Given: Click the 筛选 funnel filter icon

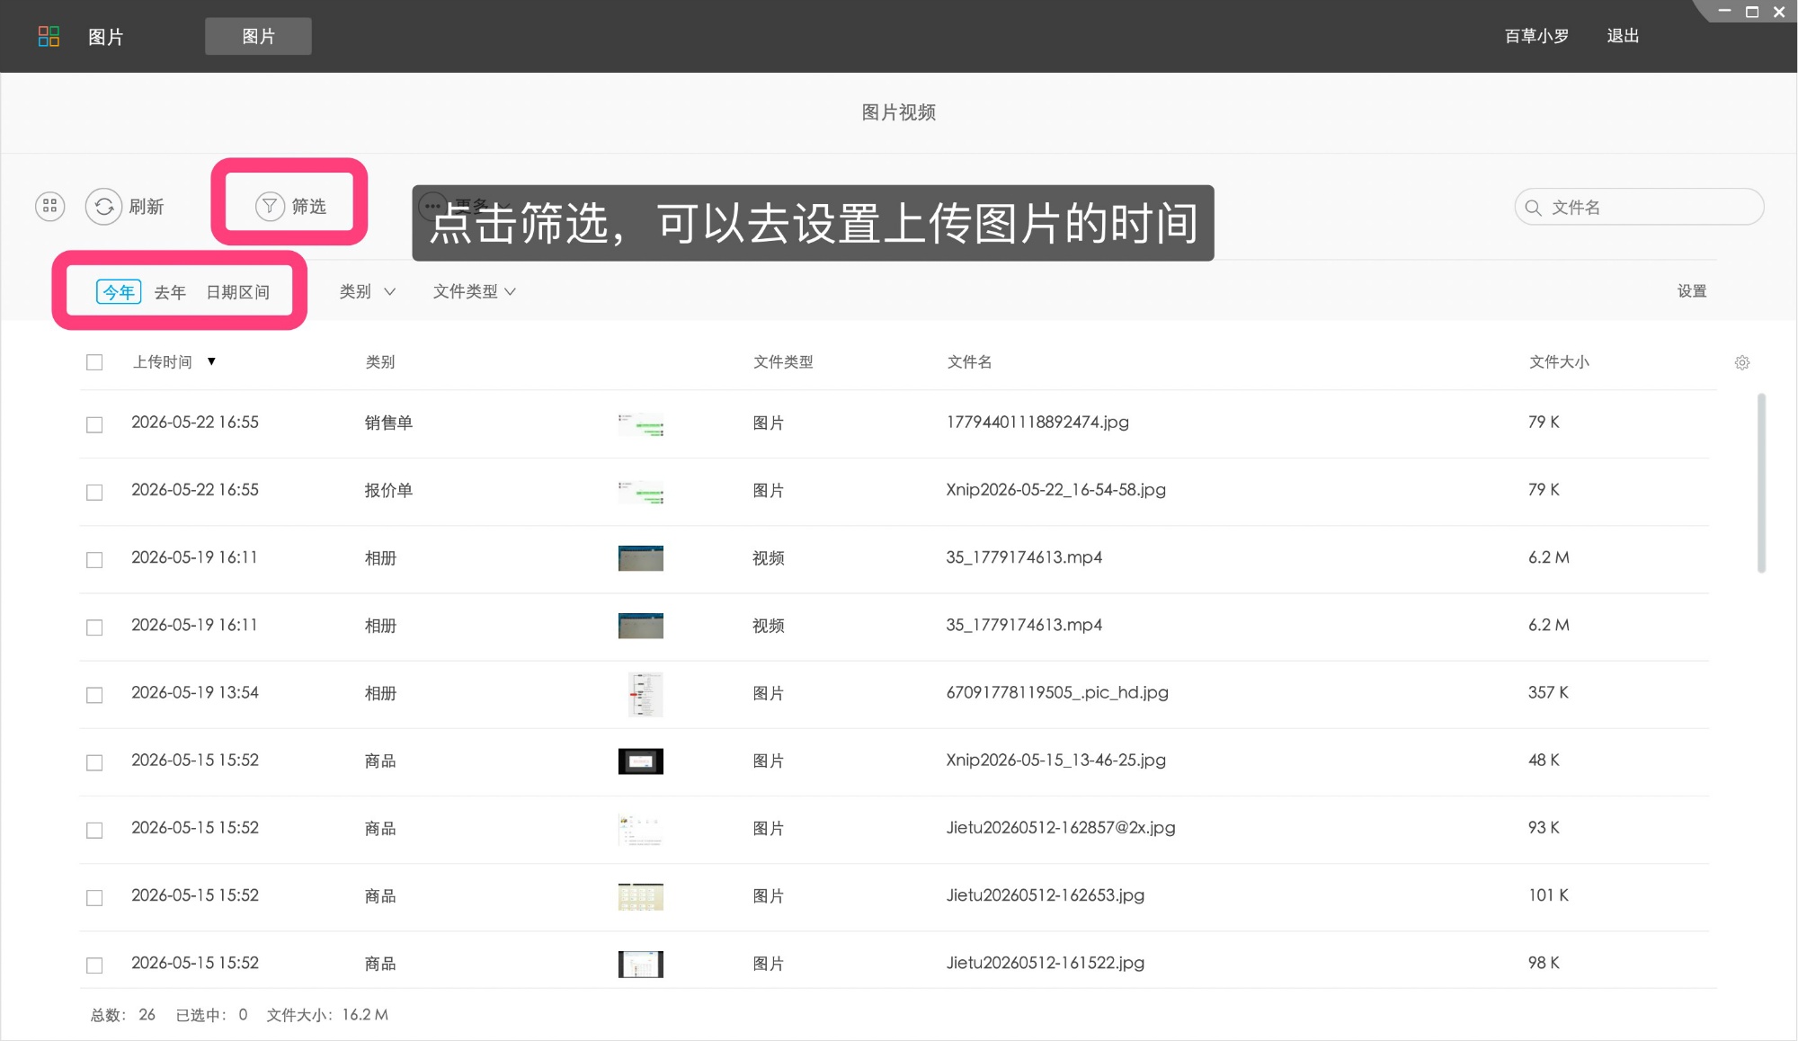Looking at the screenshot, I should point(270,206).
